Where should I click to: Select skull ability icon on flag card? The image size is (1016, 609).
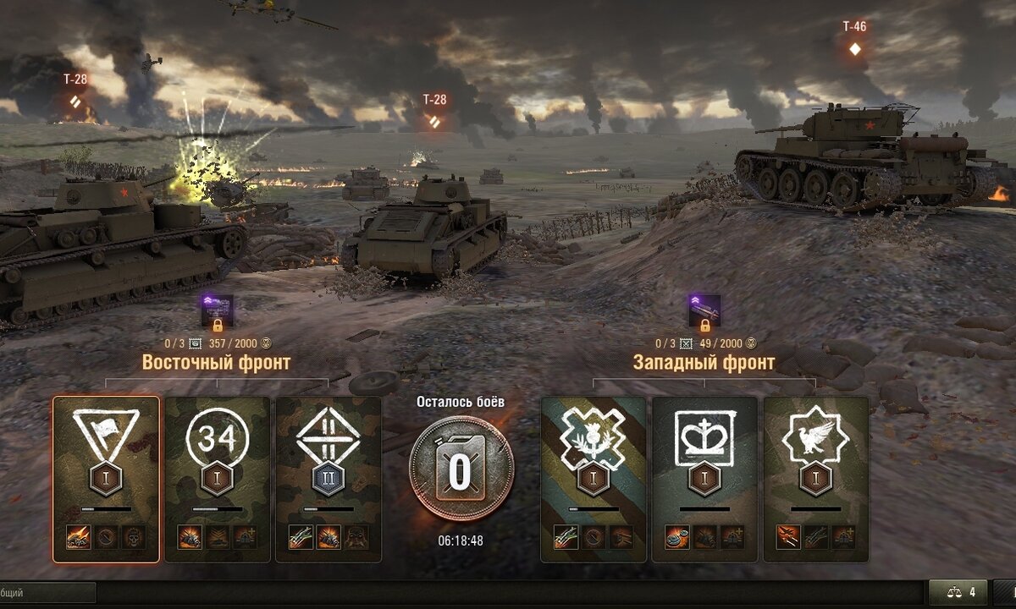pyautogui.click(x=134, y=537)
